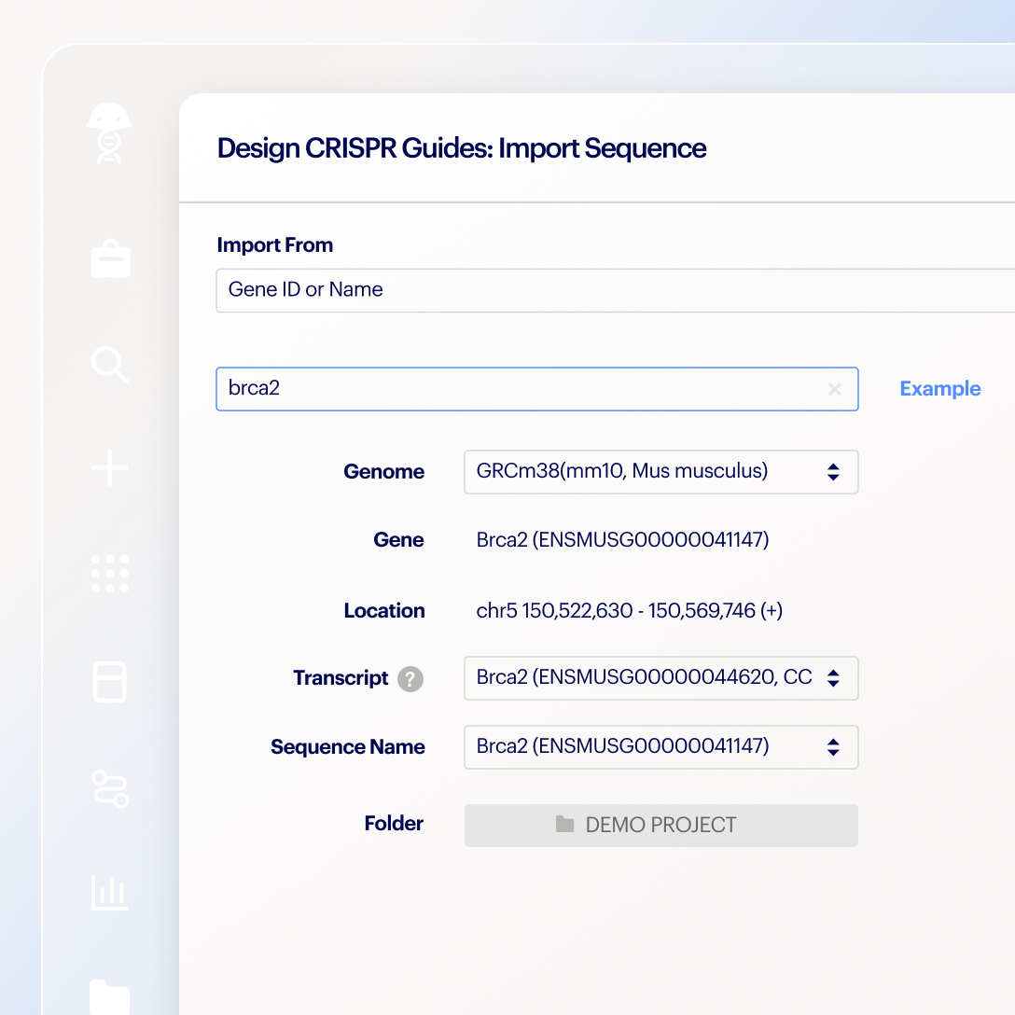Open the apps grid dots icon
This screenshot has height=1015, width=1015.
point(109,574)
